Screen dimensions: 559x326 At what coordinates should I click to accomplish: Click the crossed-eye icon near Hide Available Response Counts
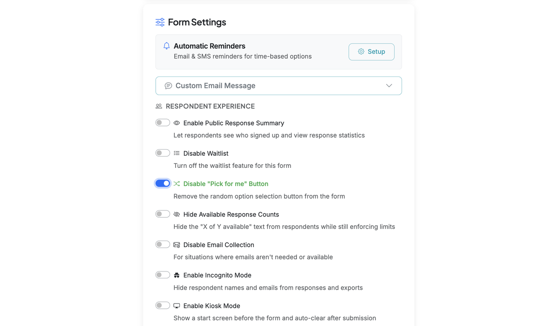[x=177, y=214]
